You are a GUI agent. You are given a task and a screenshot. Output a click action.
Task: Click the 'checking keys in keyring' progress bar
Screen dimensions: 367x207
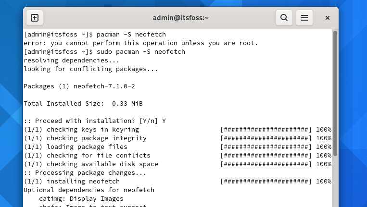click(x=266, y=130)
